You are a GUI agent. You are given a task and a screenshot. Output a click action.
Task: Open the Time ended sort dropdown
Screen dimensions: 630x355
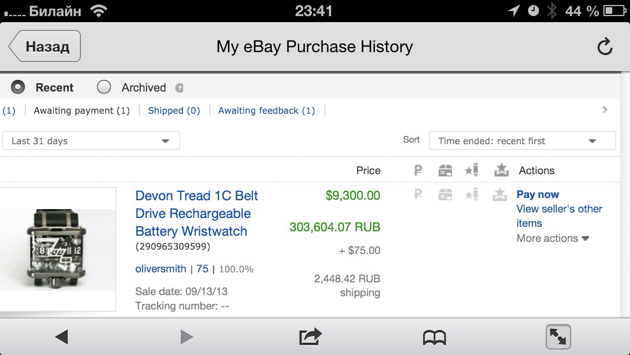(522, 141)
